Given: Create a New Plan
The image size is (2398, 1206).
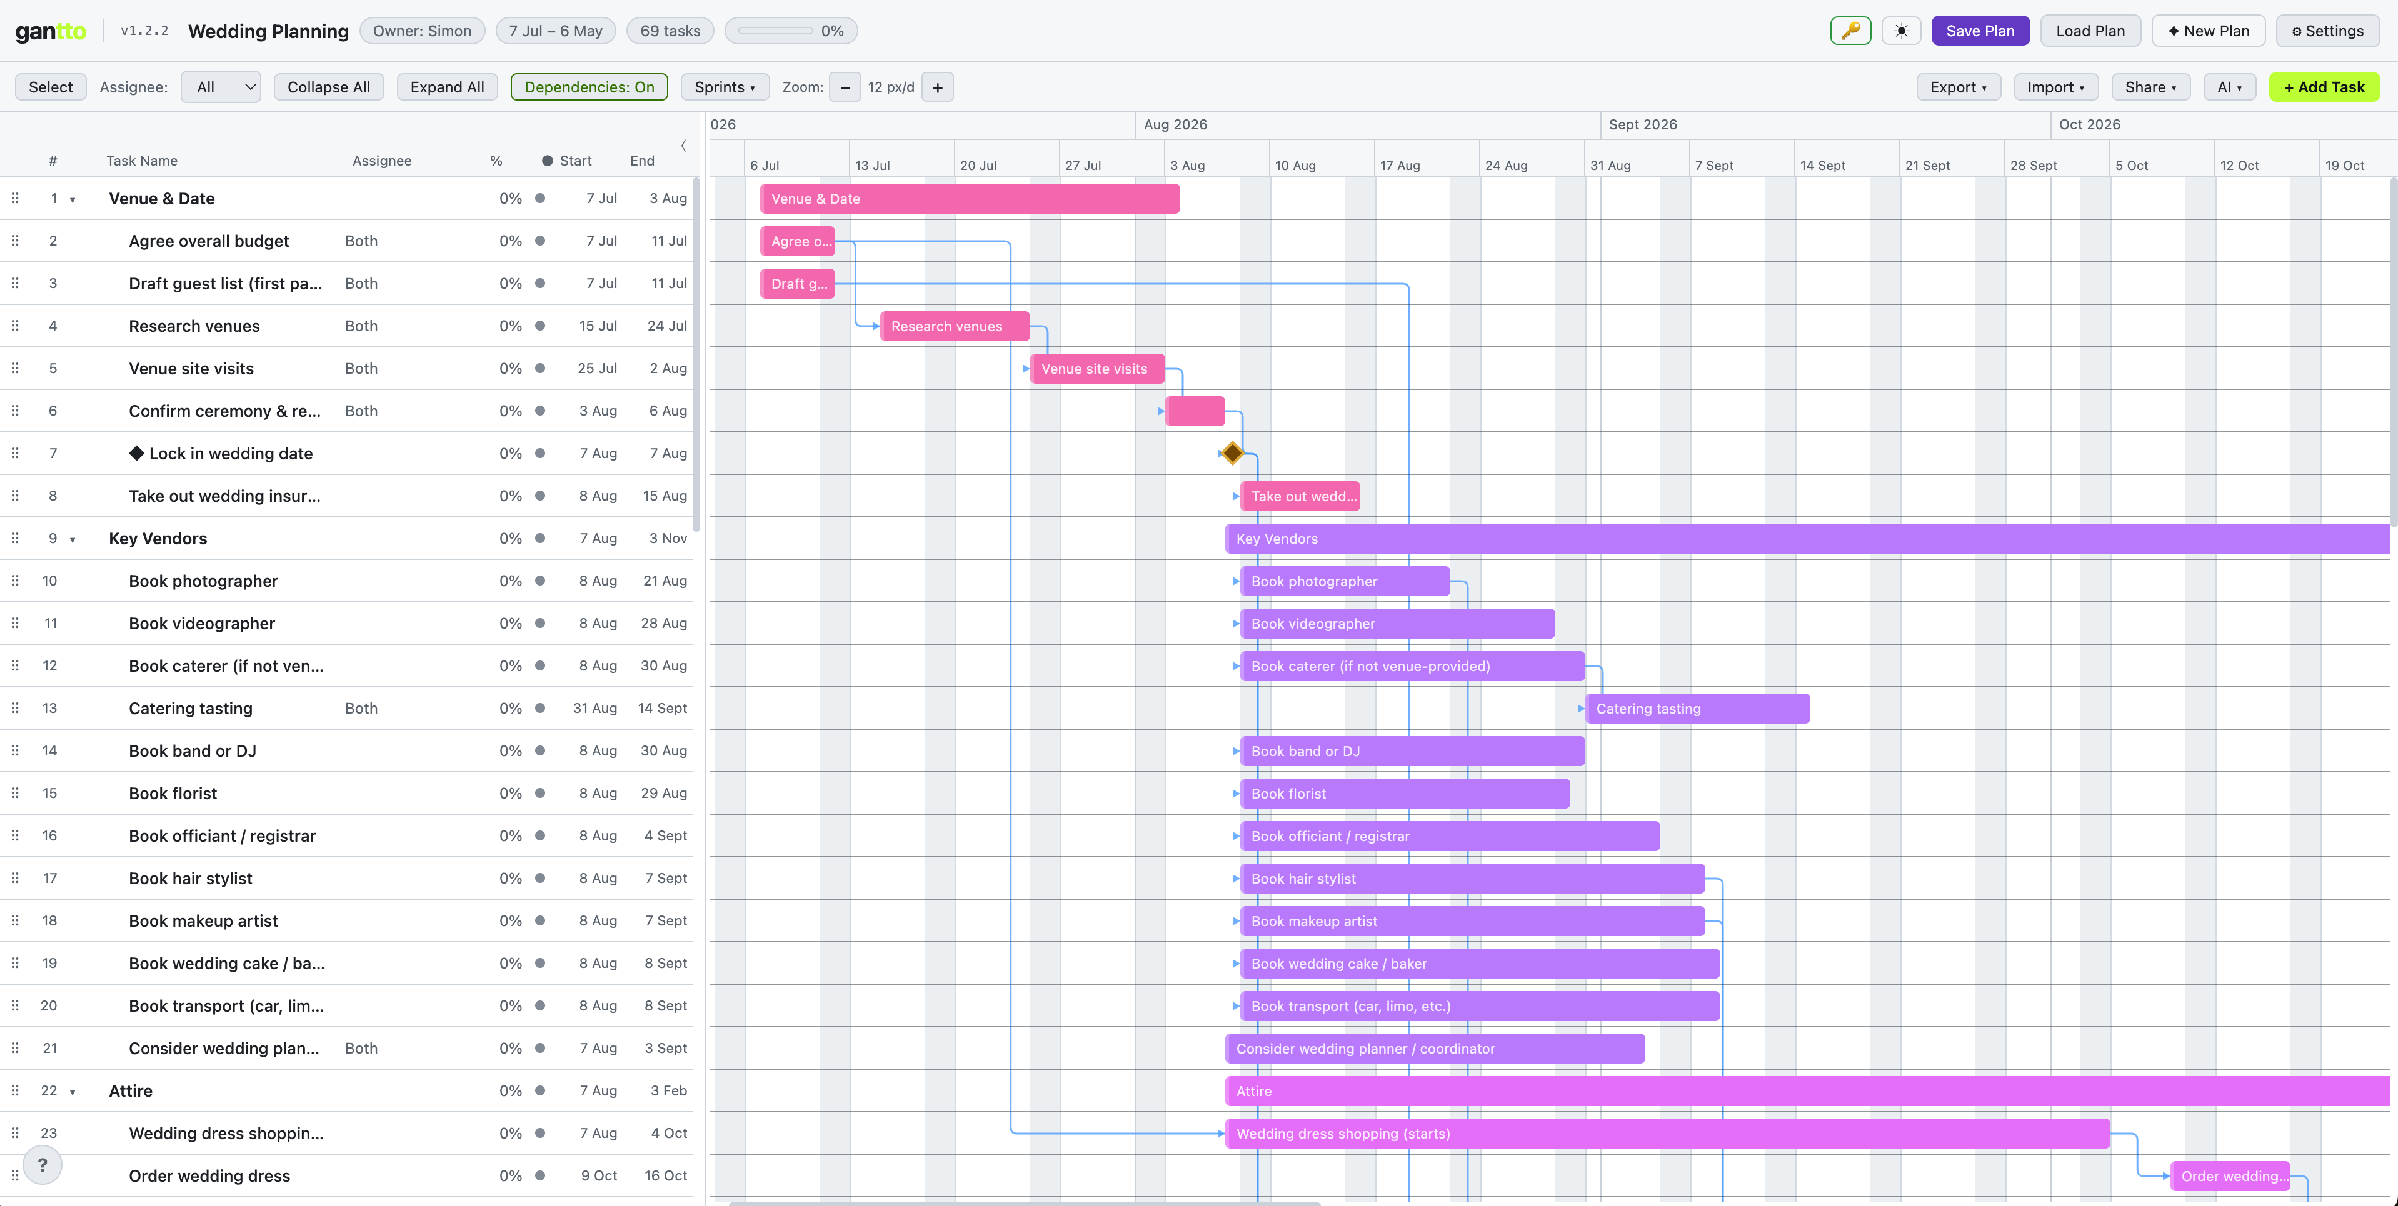Looking at the screenshot, I should [2208, 31].
